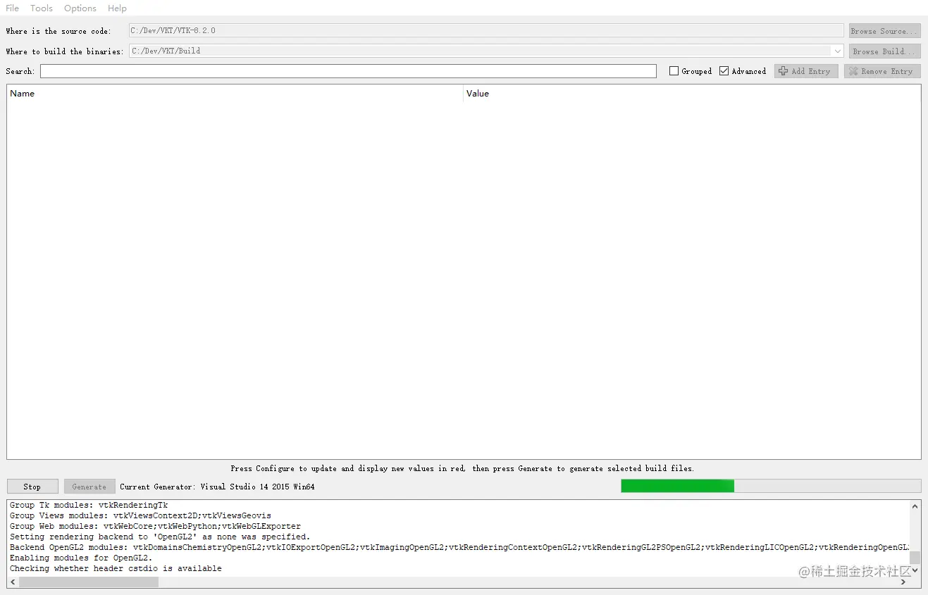Click the output log left-arrow scroll button
928x595 pixels.
click(x=13, y=582)
